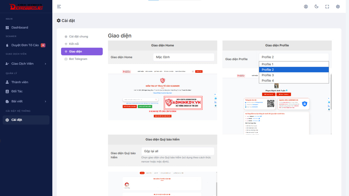Open the Giao diện Quỹ bảo hiểm dropdown
Screen dimensions: 349x196
pyautogui.click(x=177, y=151)
